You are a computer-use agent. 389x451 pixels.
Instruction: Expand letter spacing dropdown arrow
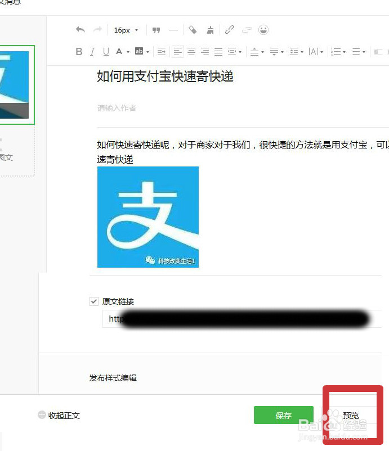click(322, 52)
